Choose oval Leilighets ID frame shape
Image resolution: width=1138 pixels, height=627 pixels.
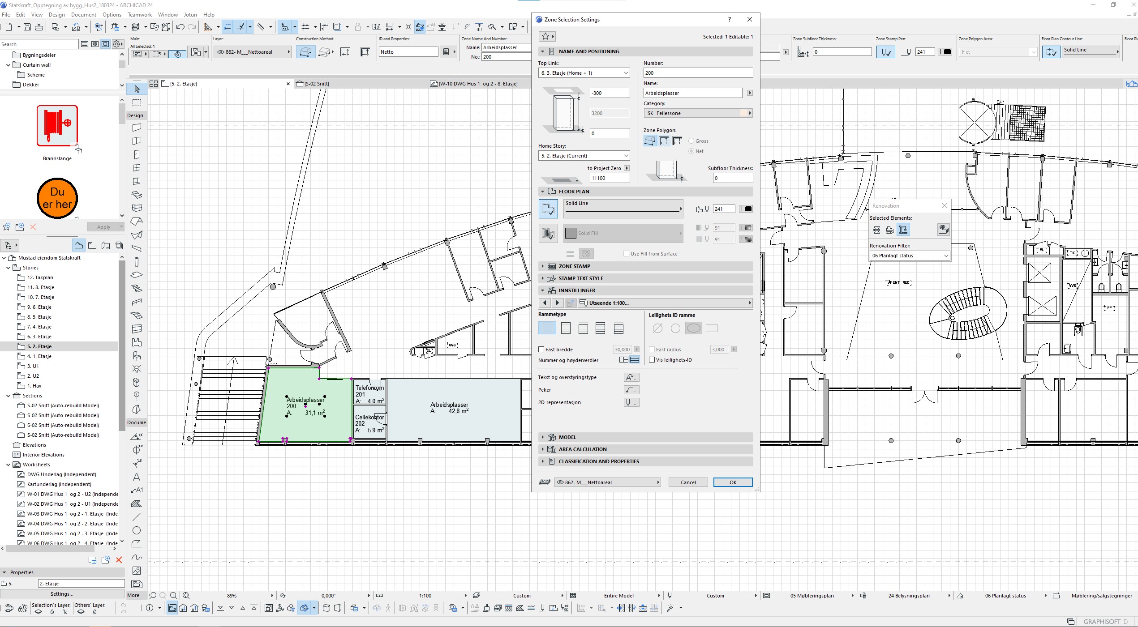(693, 328)
